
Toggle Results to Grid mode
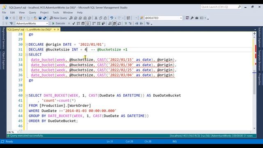pyautogui.click(x=115, y=23)
